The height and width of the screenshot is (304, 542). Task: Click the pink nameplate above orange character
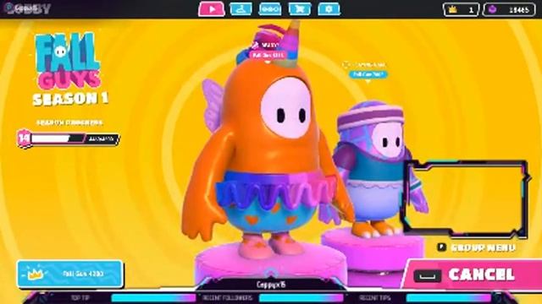coord(268,55)
